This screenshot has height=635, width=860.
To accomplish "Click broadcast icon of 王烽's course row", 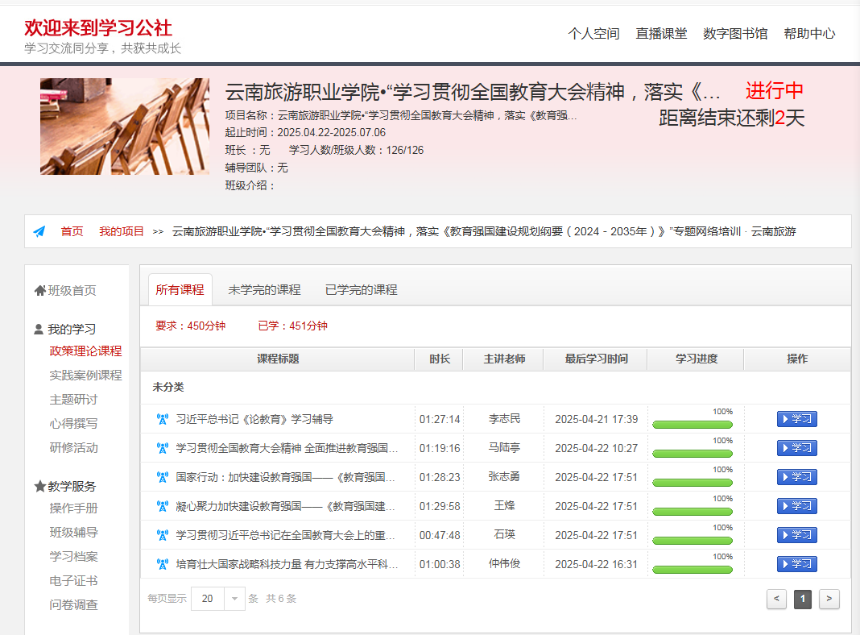I will coord(162,506).
